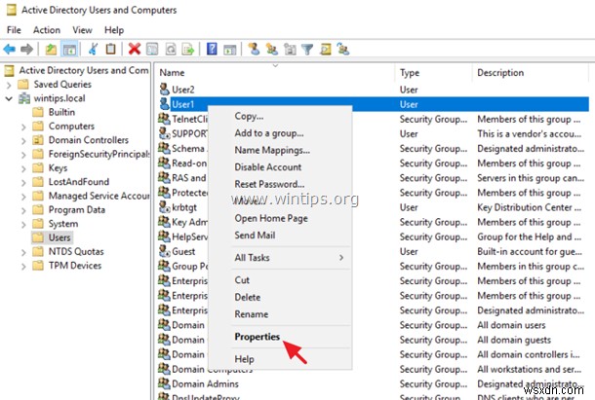
Task: Select the System tree item
Action: pyautogui.click(x=63, y=224)
